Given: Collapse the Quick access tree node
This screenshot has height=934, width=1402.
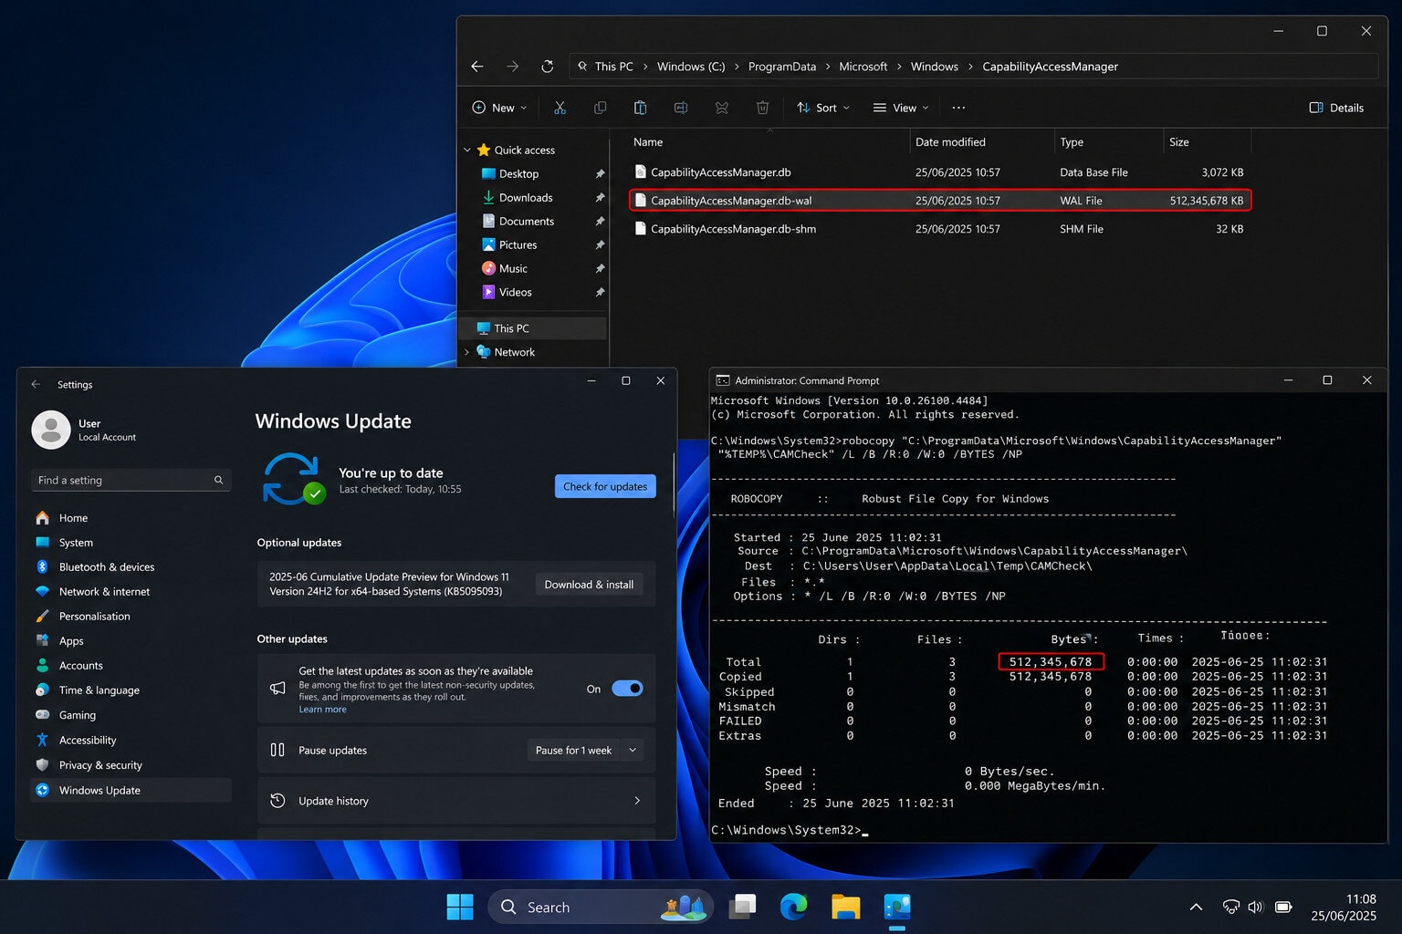Looking at the screenshot, I should (x=467, y=150).
